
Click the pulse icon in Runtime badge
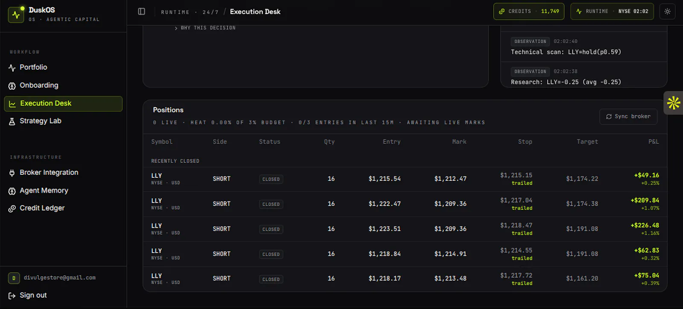579,12
